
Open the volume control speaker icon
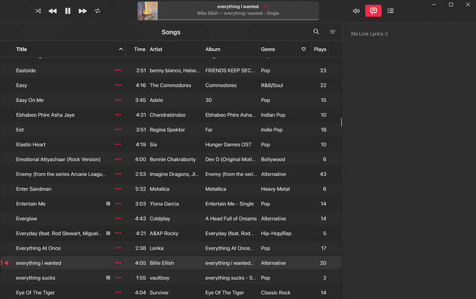click(356, 11)
